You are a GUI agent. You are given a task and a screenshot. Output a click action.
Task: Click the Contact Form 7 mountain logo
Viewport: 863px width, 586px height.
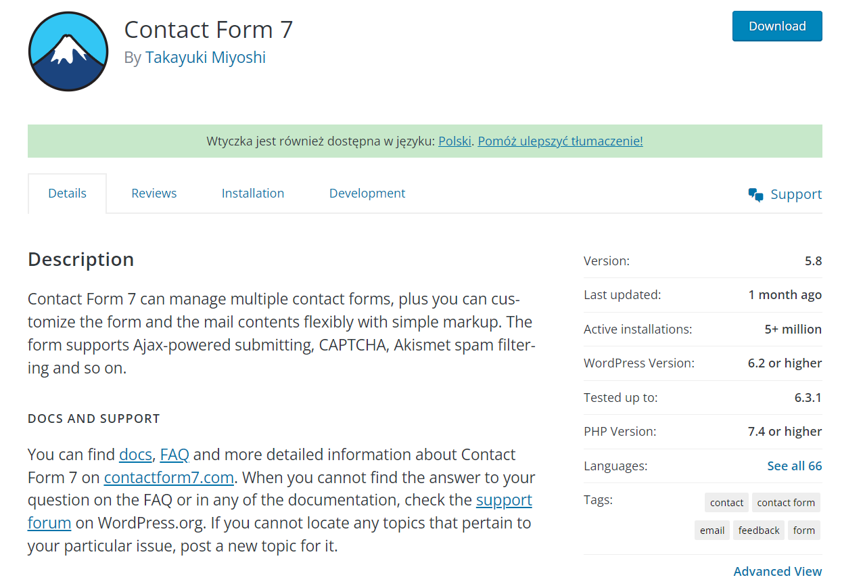[68, 51]
